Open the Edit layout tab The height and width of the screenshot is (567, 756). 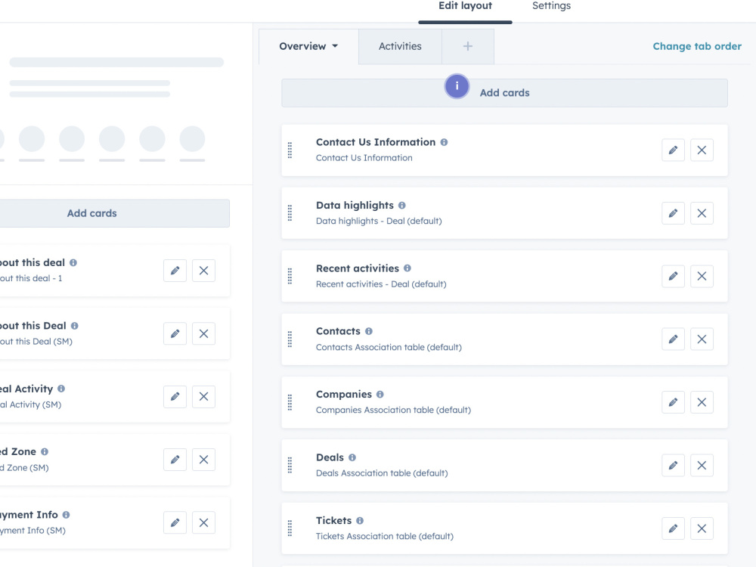tap(465, 6)
